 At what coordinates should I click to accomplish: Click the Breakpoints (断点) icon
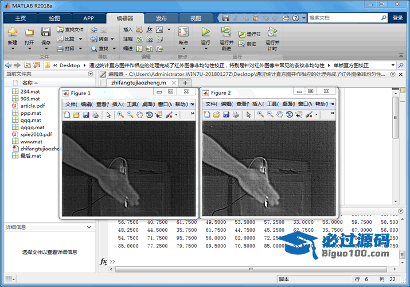point(183,32)
